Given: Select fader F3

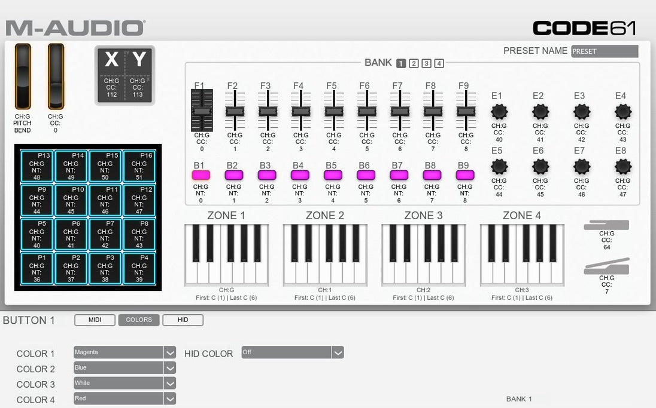Looking at the screenshot, I should pyautogui.click(x=268, y=111).
